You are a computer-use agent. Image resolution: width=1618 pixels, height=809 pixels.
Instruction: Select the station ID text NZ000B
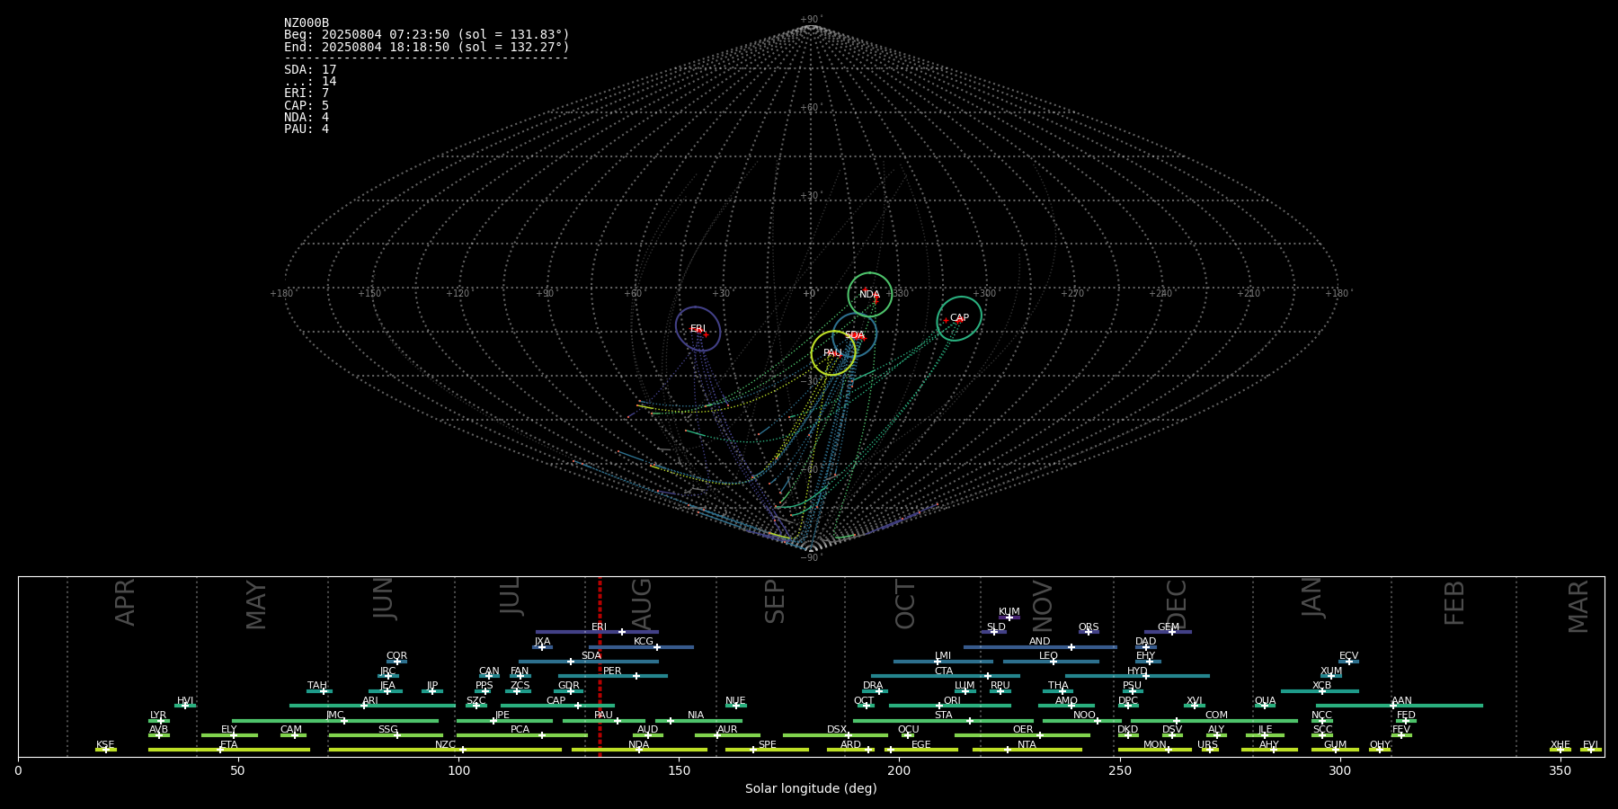tap(307, 23)
